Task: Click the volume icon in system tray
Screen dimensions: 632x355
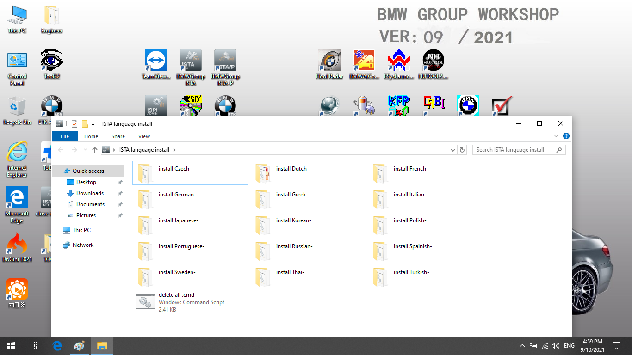Action: (x=556, y=346)
